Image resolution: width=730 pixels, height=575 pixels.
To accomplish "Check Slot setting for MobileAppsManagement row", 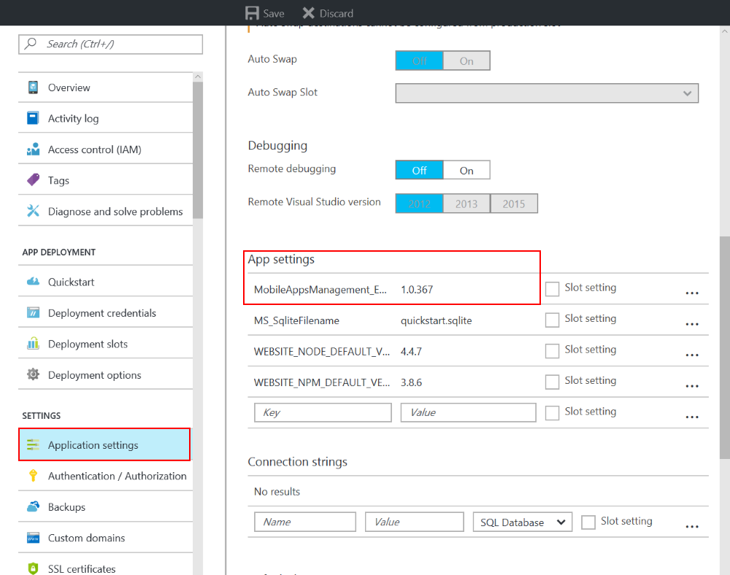I will (x=553, y=289).
